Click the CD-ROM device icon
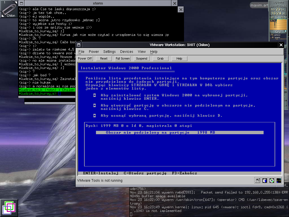 (272, 180)
